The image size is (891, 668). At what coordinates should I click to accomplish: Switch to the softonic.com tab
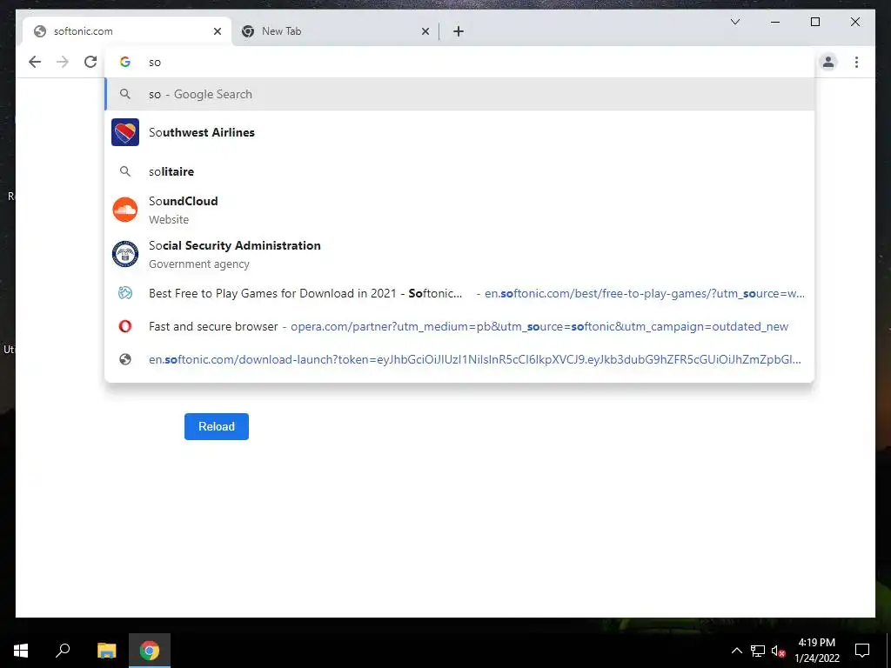tap(127, 31)
